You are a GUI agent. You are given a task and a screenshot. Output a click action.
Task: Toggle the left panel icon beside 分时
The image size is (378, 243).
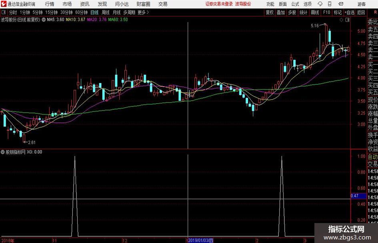coord(4,12)
